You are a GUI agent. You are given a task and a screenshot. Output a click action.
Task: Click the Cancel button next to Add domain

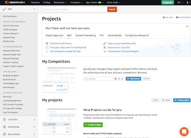146,79
